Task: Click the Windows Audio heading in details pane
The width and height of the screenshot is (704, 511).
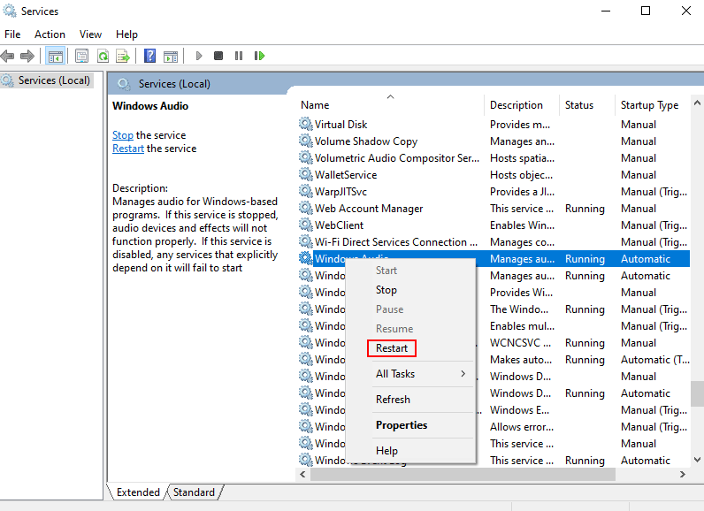Action: (150, 106)
